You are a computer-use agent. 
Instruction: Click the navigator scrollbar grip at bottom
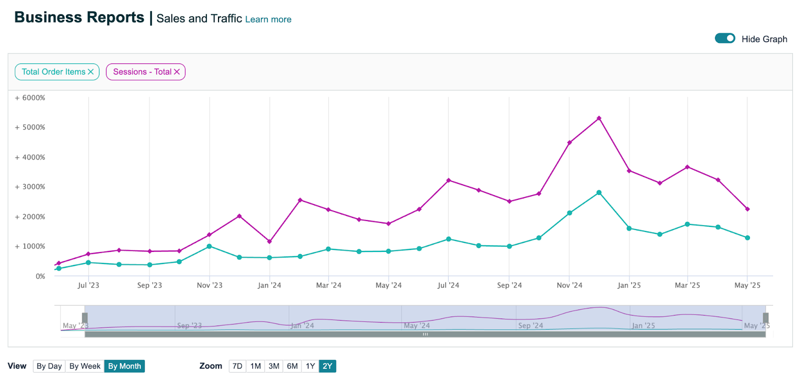[x=425, y=334]
